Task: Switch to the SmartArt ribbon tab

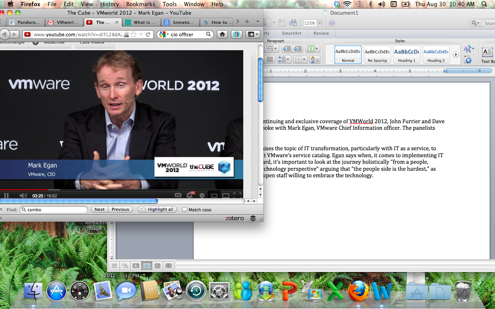Action: (292, 33)
